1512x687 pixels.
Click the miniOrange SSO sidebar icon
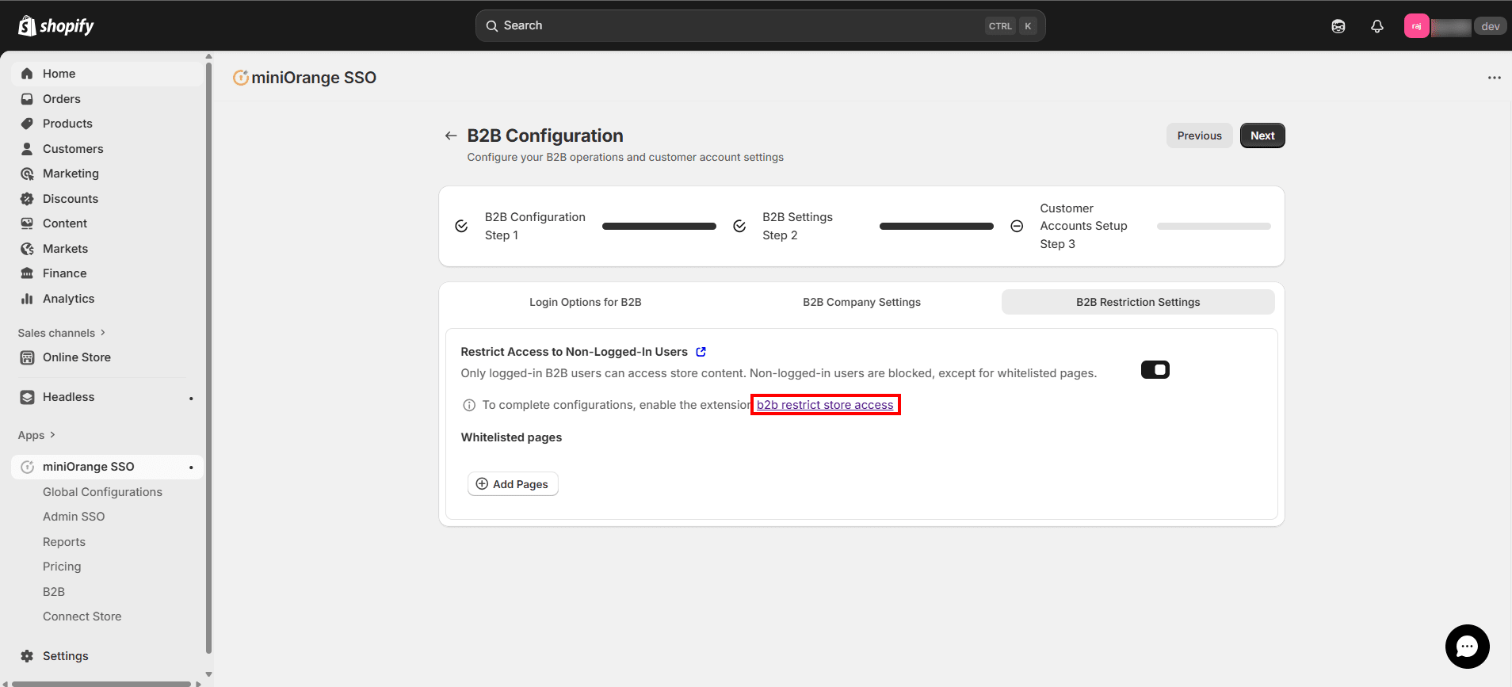[x=27, y=467]
